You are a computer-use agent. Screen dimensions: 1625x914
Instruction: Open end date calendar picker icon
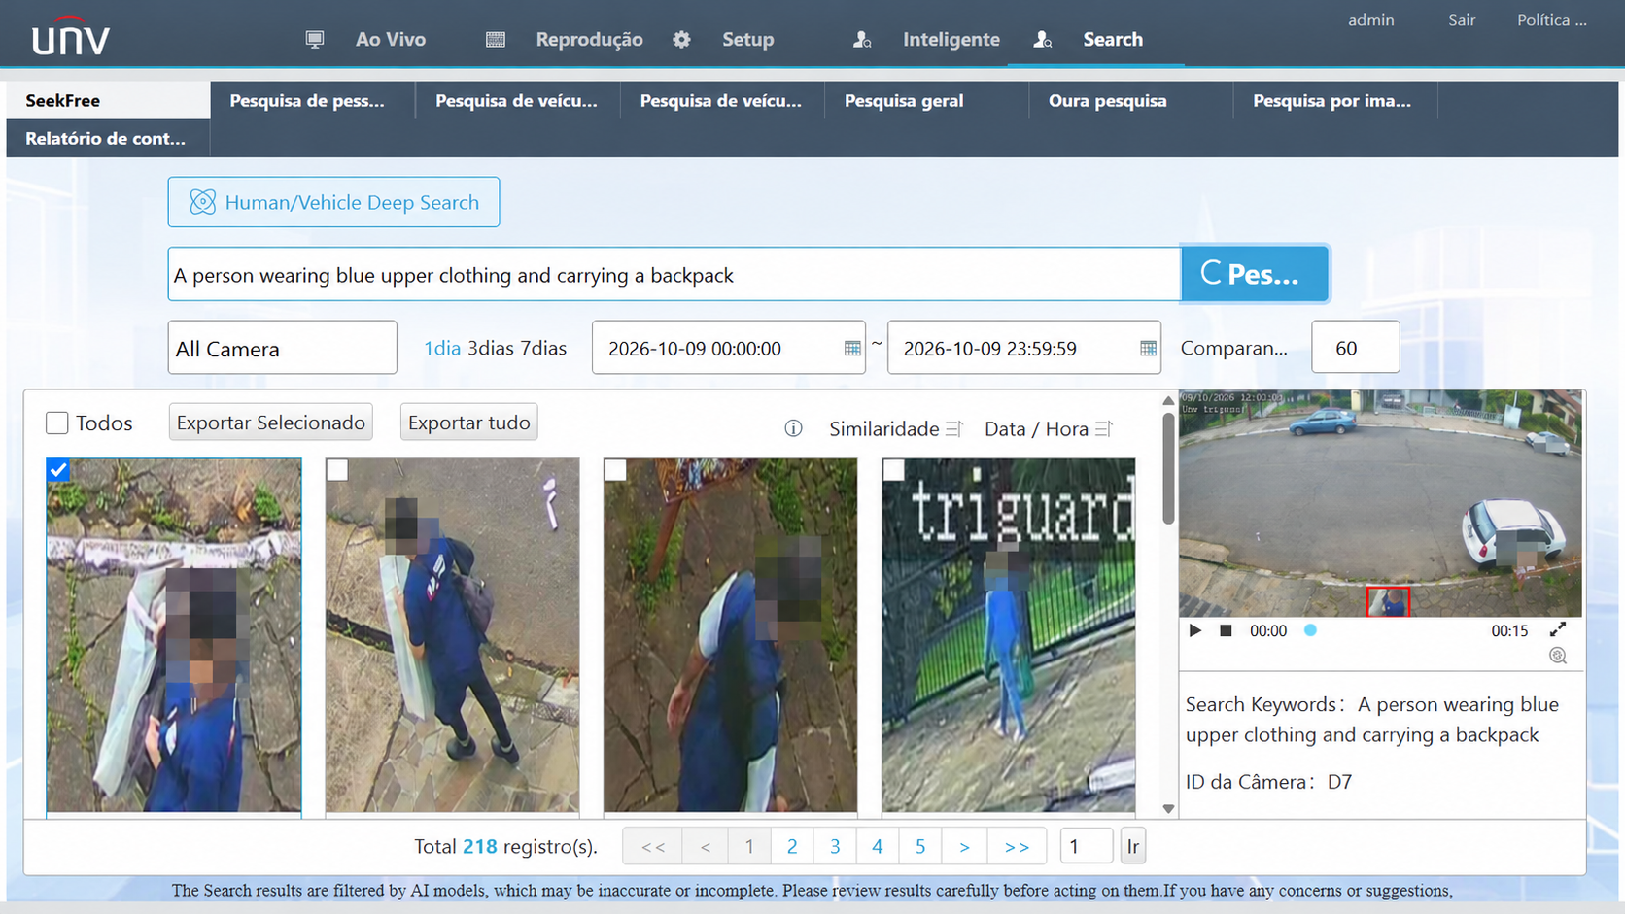[1148, 348]
